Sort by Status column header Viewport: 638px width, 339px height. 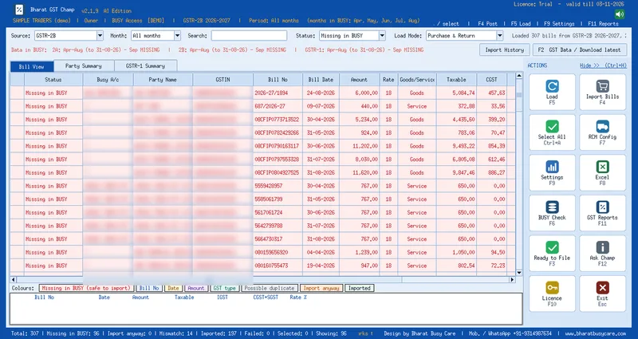click(53, 80)
